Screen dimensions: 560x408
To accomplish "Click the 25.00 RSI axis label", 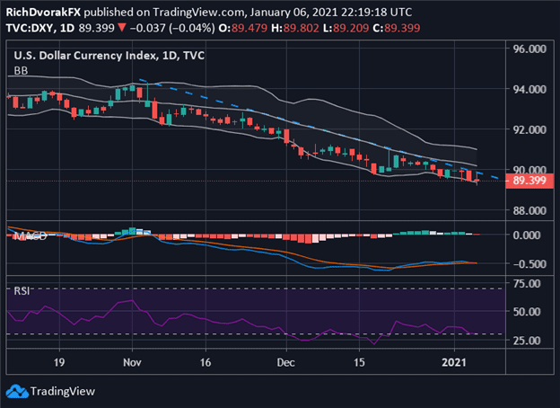I will click(x=527, y=341).
